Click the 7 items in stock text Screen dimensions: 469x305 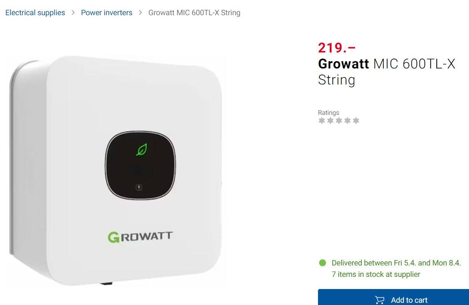click(376, 274)
